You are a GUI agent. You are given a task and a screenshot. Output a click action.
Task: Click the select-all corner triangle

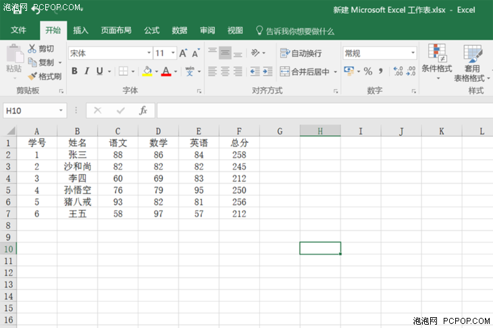coord(11,131)
